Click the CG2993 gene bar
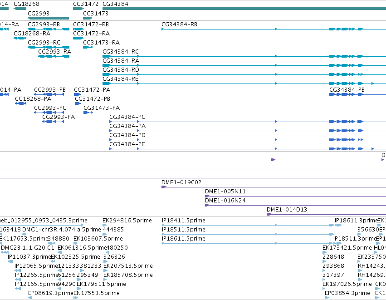The height and width of the screenshot is (300, 386). [x=48, y=18]
